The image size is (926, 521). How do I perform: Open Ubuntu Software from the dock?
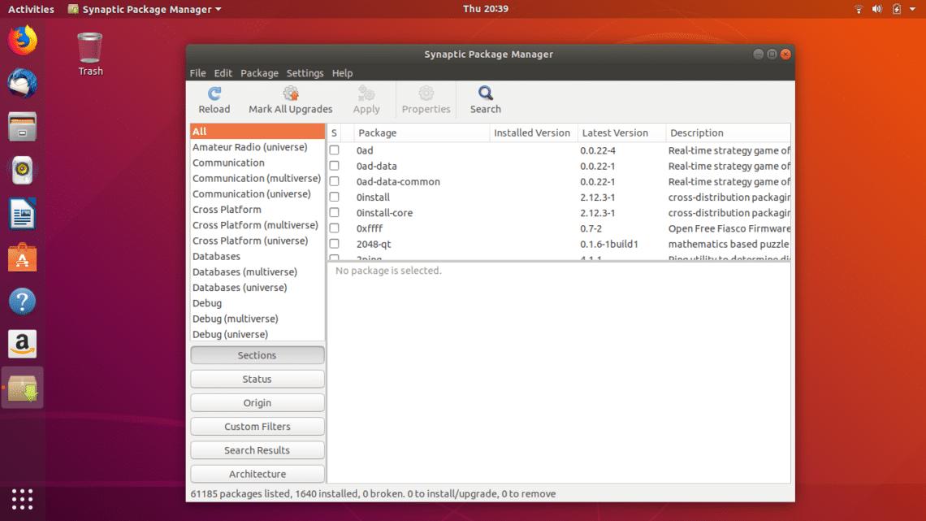(21, 258)
